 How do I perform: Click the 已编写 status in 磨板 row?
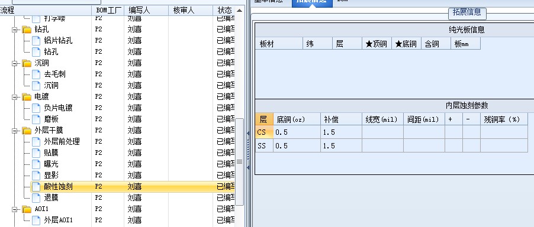click(x=226, y=119)
